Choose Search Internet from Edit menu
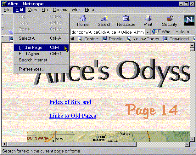Image resolution: width=196 pixels, height=155 pixels. coord(33,60)
